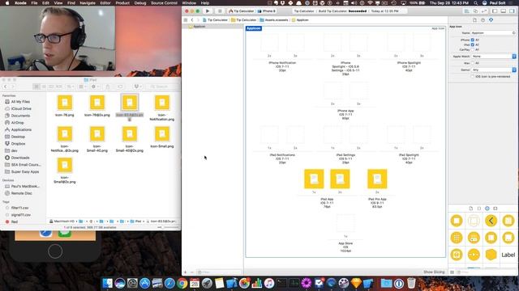
Task: Open the Source Control menu
Action: tap(164, 3)
